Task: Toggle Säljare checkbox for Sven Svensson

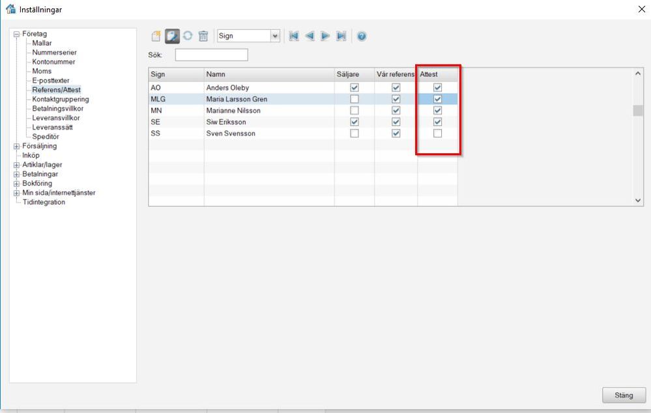Action: [354, 134]
